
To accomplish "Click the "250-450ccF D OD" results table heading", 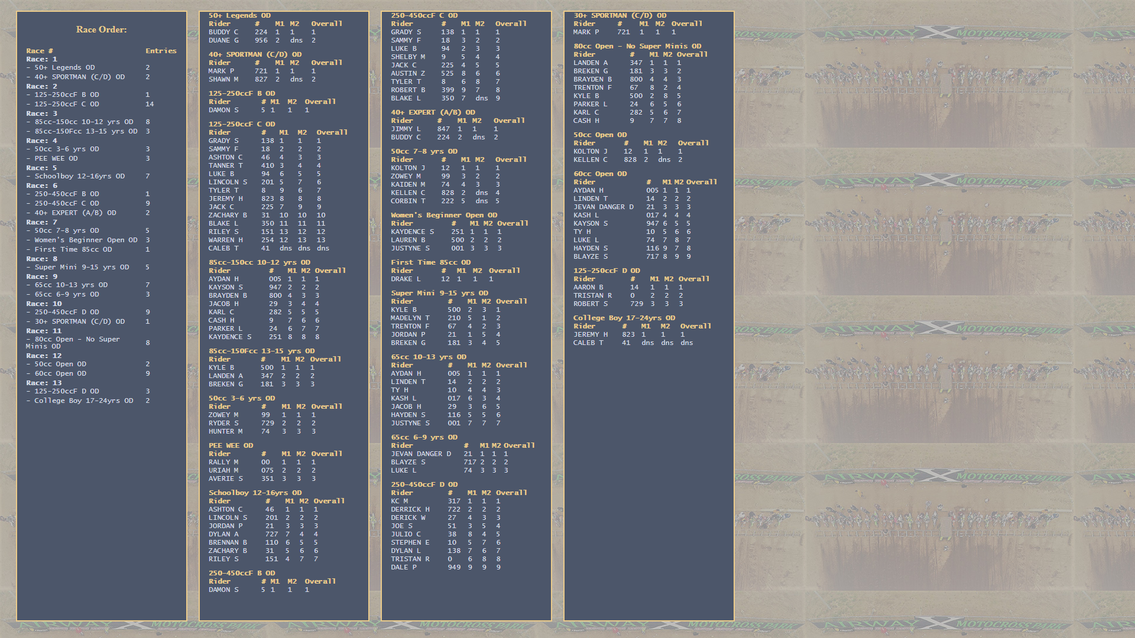I will click(x=424, y=484).
